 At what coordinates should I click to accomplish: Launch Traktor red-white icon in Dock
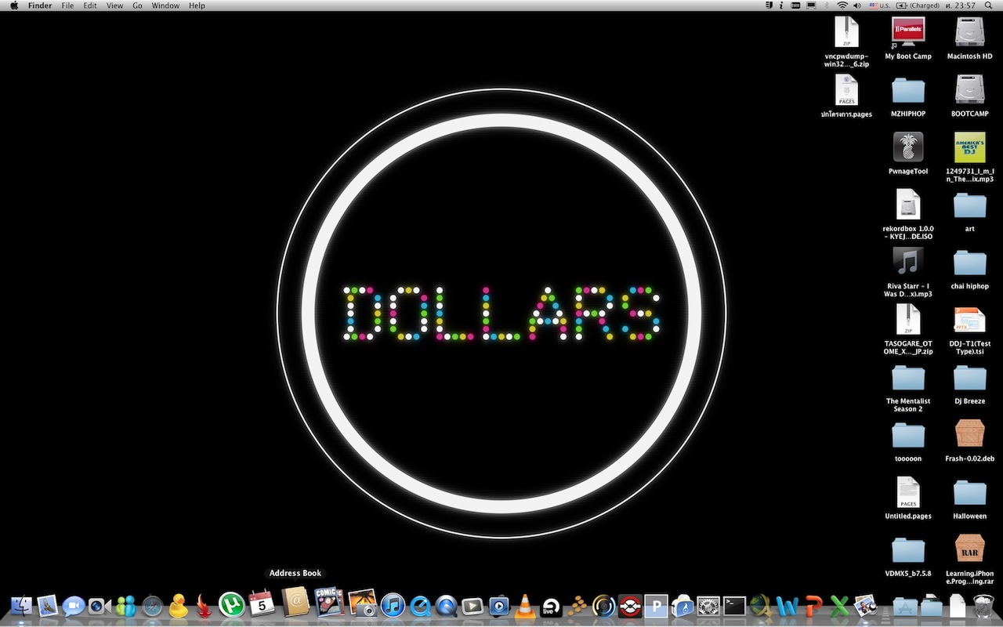pyautogui.click(x=630, y=605)
